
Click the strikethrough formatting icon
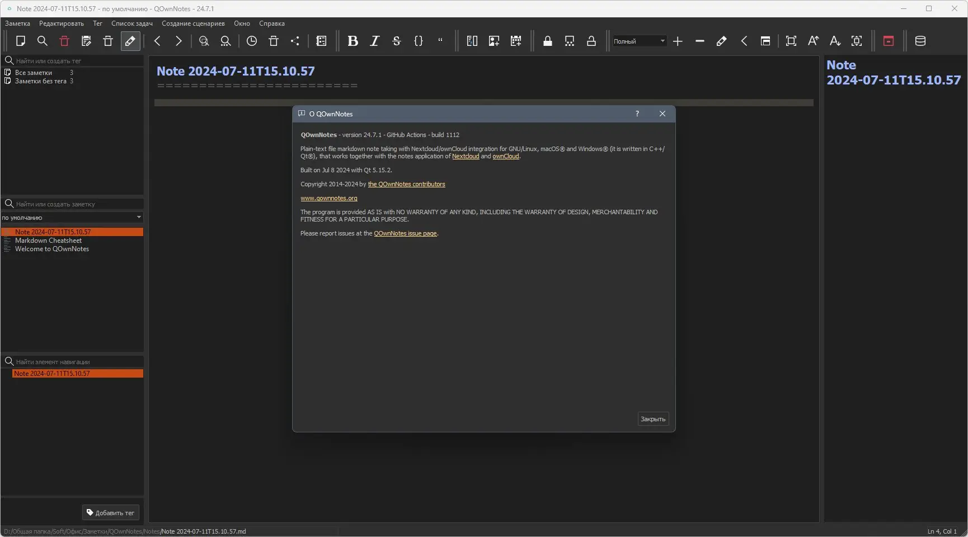click(396, 41)
